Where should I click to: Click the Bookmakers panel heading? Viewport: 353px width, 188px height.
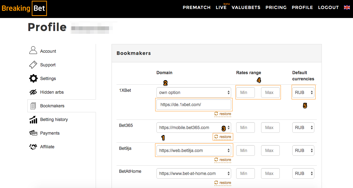click(134, 53)
